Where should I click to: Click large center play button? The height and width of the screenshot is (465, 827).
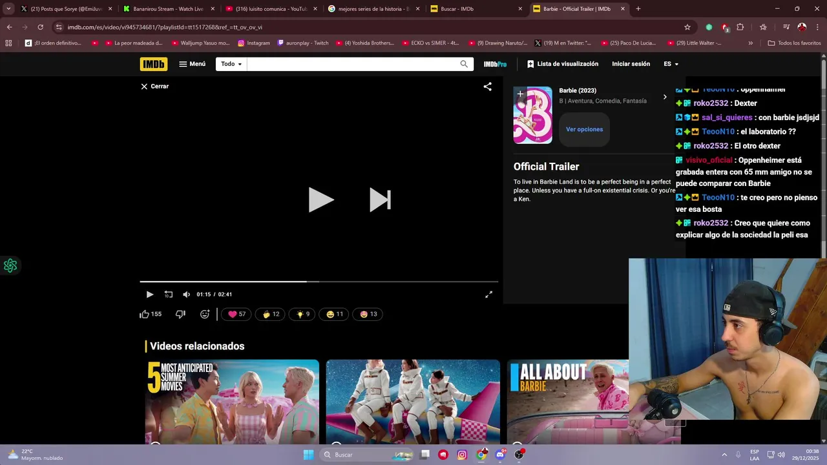[320, 200]
